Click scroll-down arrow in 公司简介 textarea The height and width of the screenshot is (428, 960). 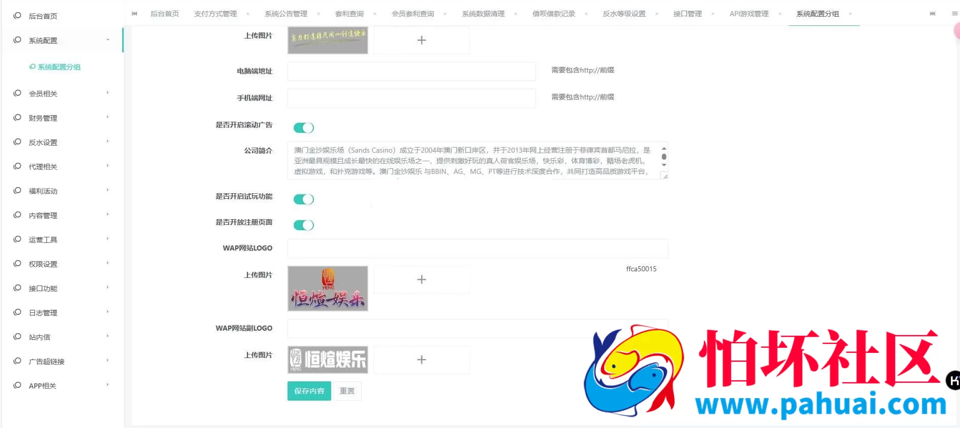tap(664, 165)
